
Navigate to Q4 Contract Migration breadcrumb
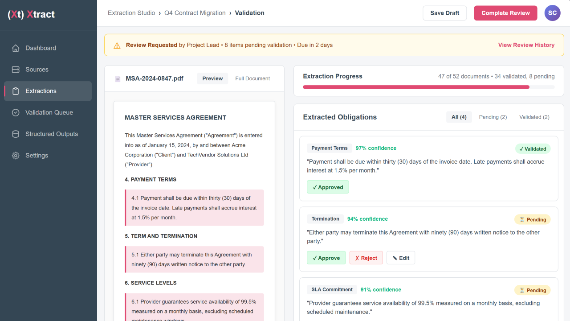tap(195, 13)
